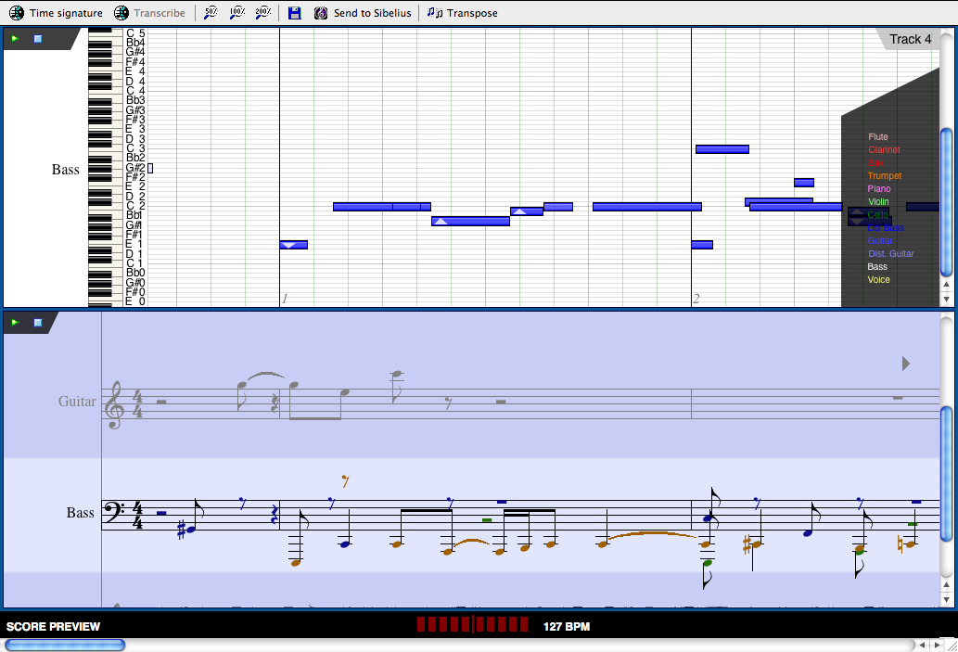Select Trumpet from the instrument list
This screenshot has height=652, width=958.
[x=884, y=176]
